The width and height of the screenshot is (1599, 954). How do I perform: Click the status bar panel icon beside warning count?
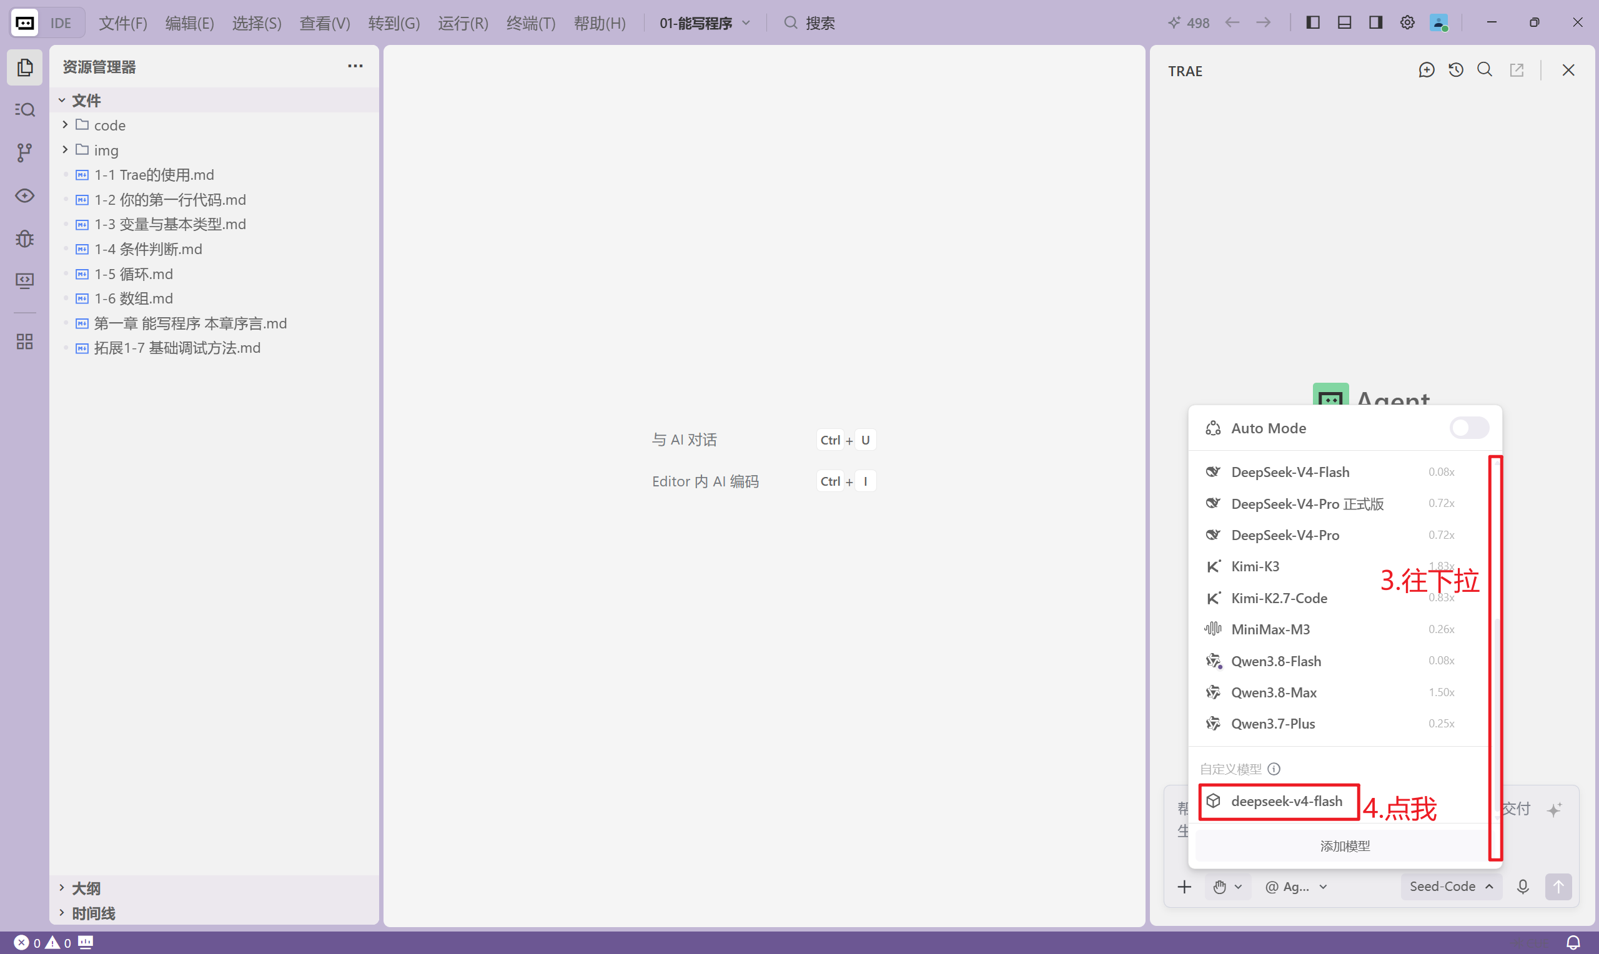(86, 942)
